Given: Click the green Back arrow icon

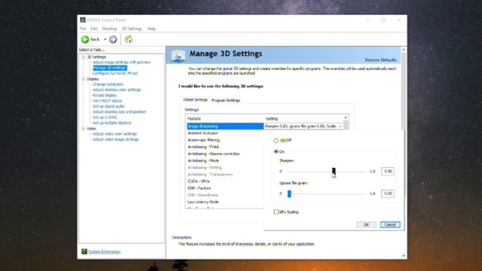Looking at the screenshot, I should [x=85, y=39].
